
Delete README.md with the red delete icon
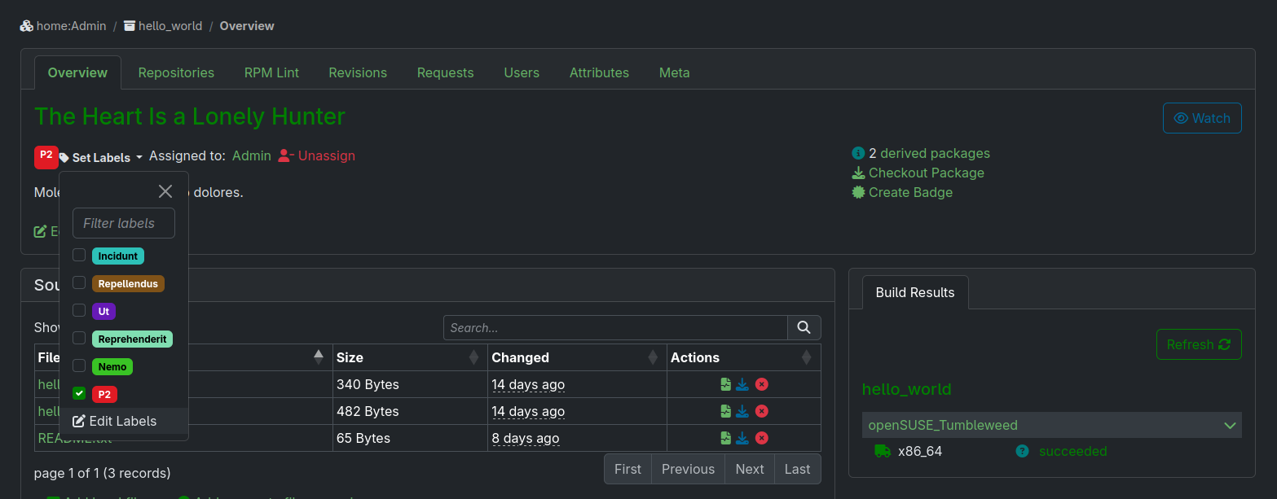pos(762,438)
